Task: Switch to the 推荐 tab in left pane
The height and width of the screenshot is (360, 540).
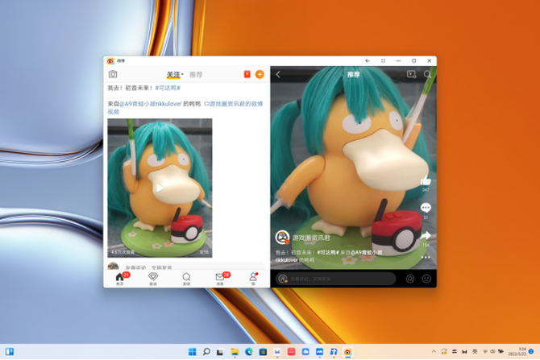Action: [x=196, y=75]
